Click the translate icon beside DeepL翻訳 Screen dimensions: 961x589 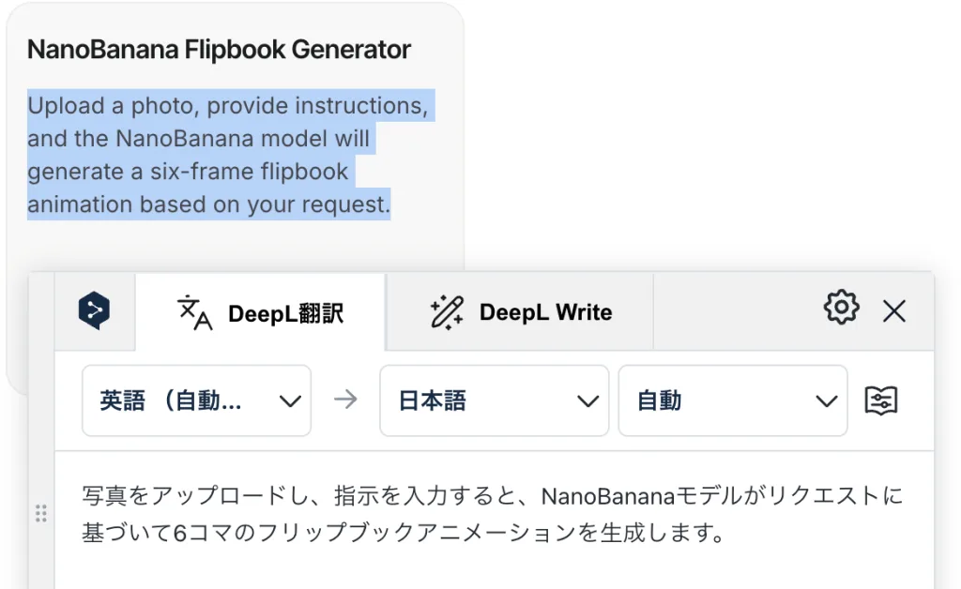194,313
